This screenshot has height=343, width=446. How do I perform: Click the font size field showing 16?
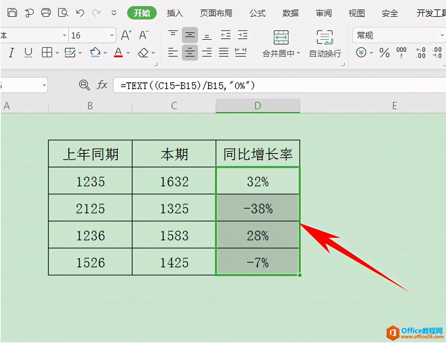(x=89, y=35)
